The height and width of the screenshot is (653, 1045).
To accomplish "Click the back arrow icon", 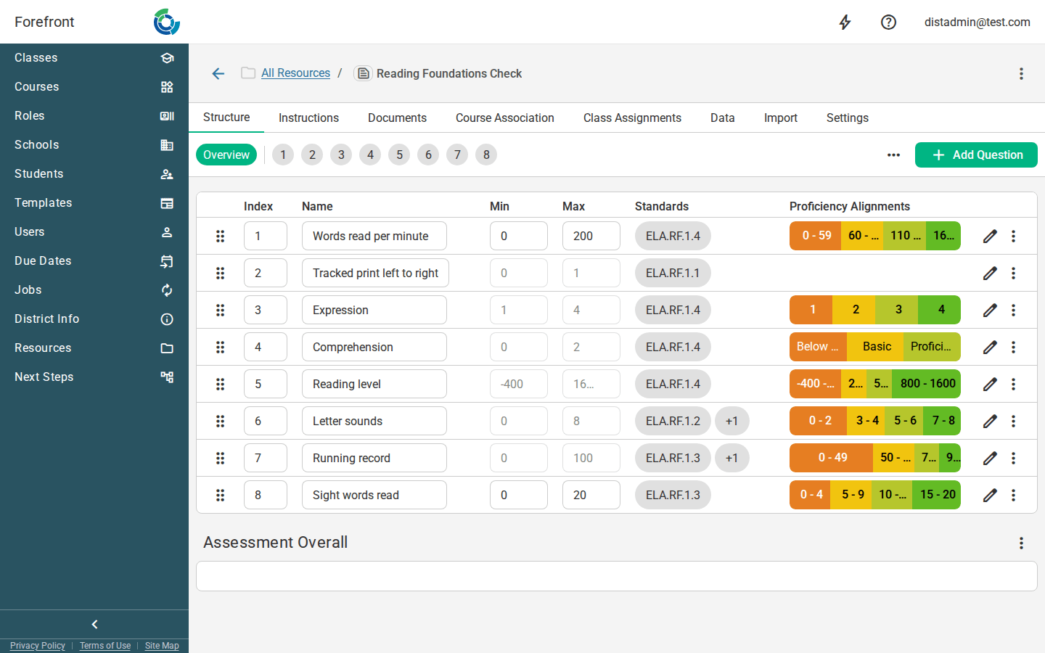I will 218,73.
